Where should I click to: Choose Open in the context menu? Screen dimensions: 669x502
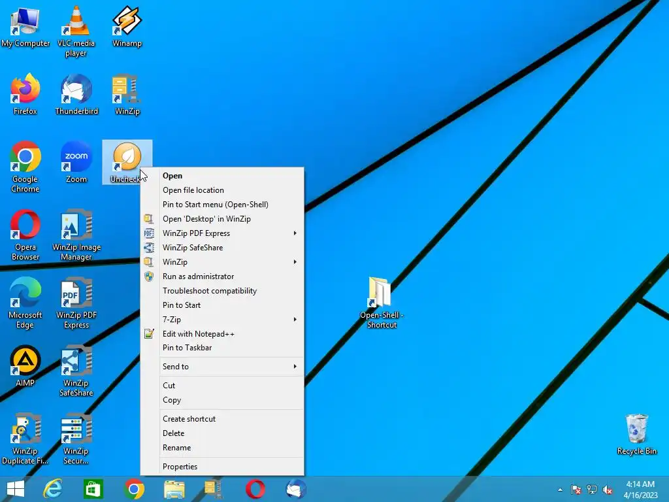[x=222, y=175]
